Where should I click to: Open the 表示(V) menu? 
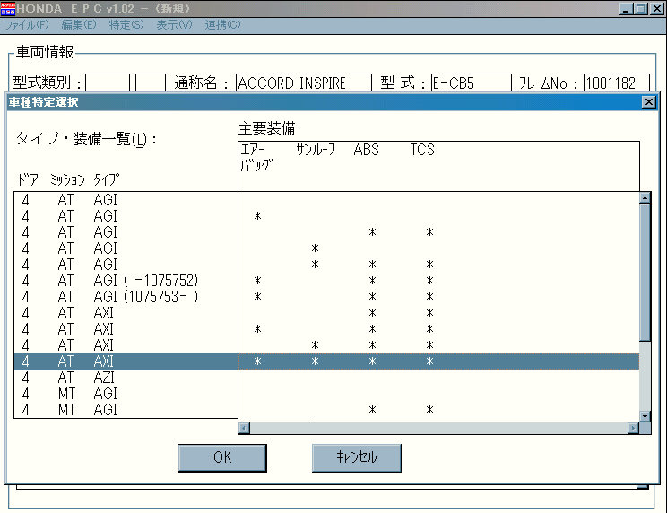(x=174, y=25)
